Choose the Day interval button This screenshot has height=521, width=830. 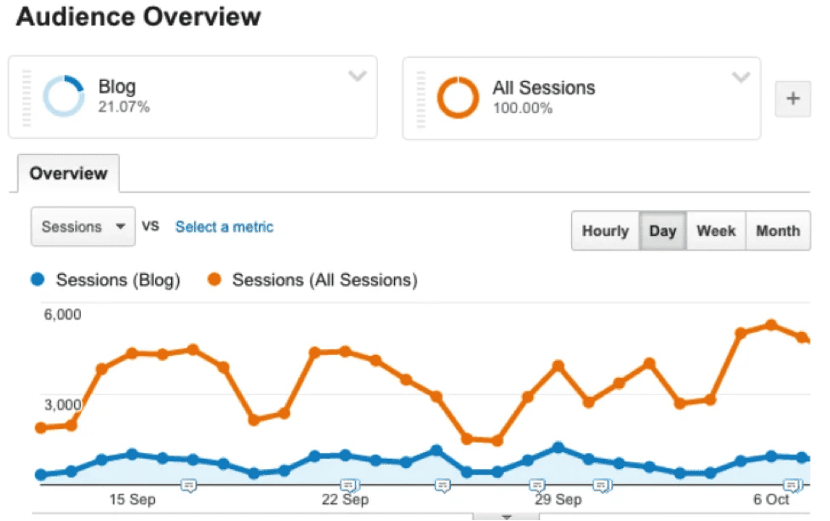(663, 231)
